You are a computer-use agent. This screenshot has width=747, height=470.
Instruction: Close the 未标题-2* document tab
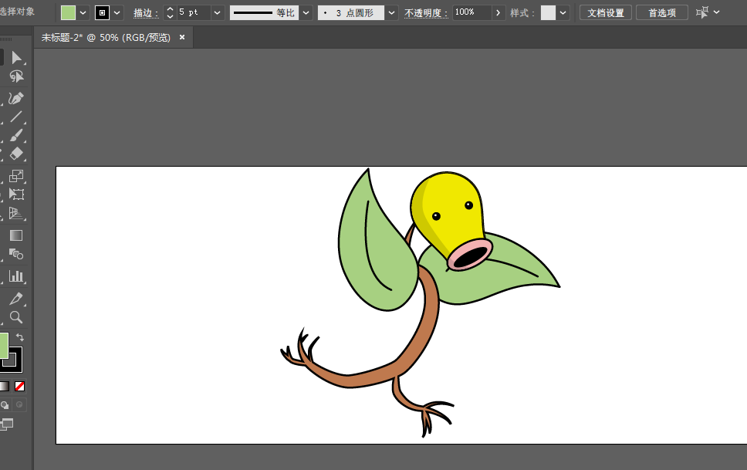(182, 37)
